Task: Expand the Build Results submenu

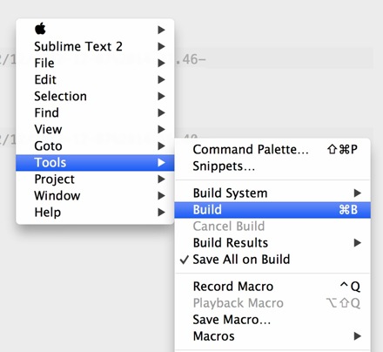Action: (x=272, y=243)
